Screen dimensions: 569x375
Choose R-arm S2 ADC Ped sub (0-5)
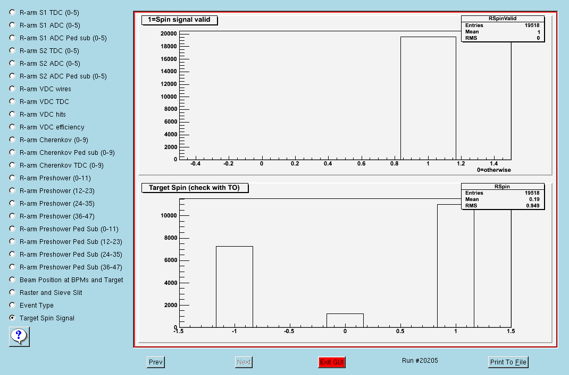pos(12,76)
